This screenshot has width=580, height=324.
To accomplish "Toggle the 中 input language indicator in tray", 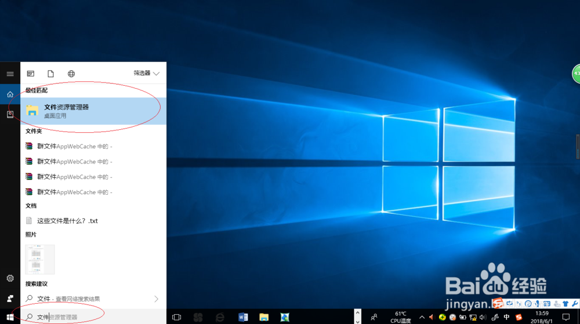I will point(506,317).
